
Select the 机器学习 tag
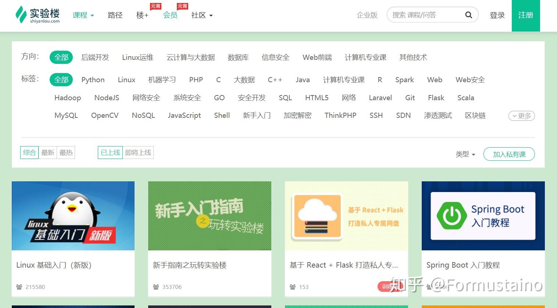click(162, 80)
